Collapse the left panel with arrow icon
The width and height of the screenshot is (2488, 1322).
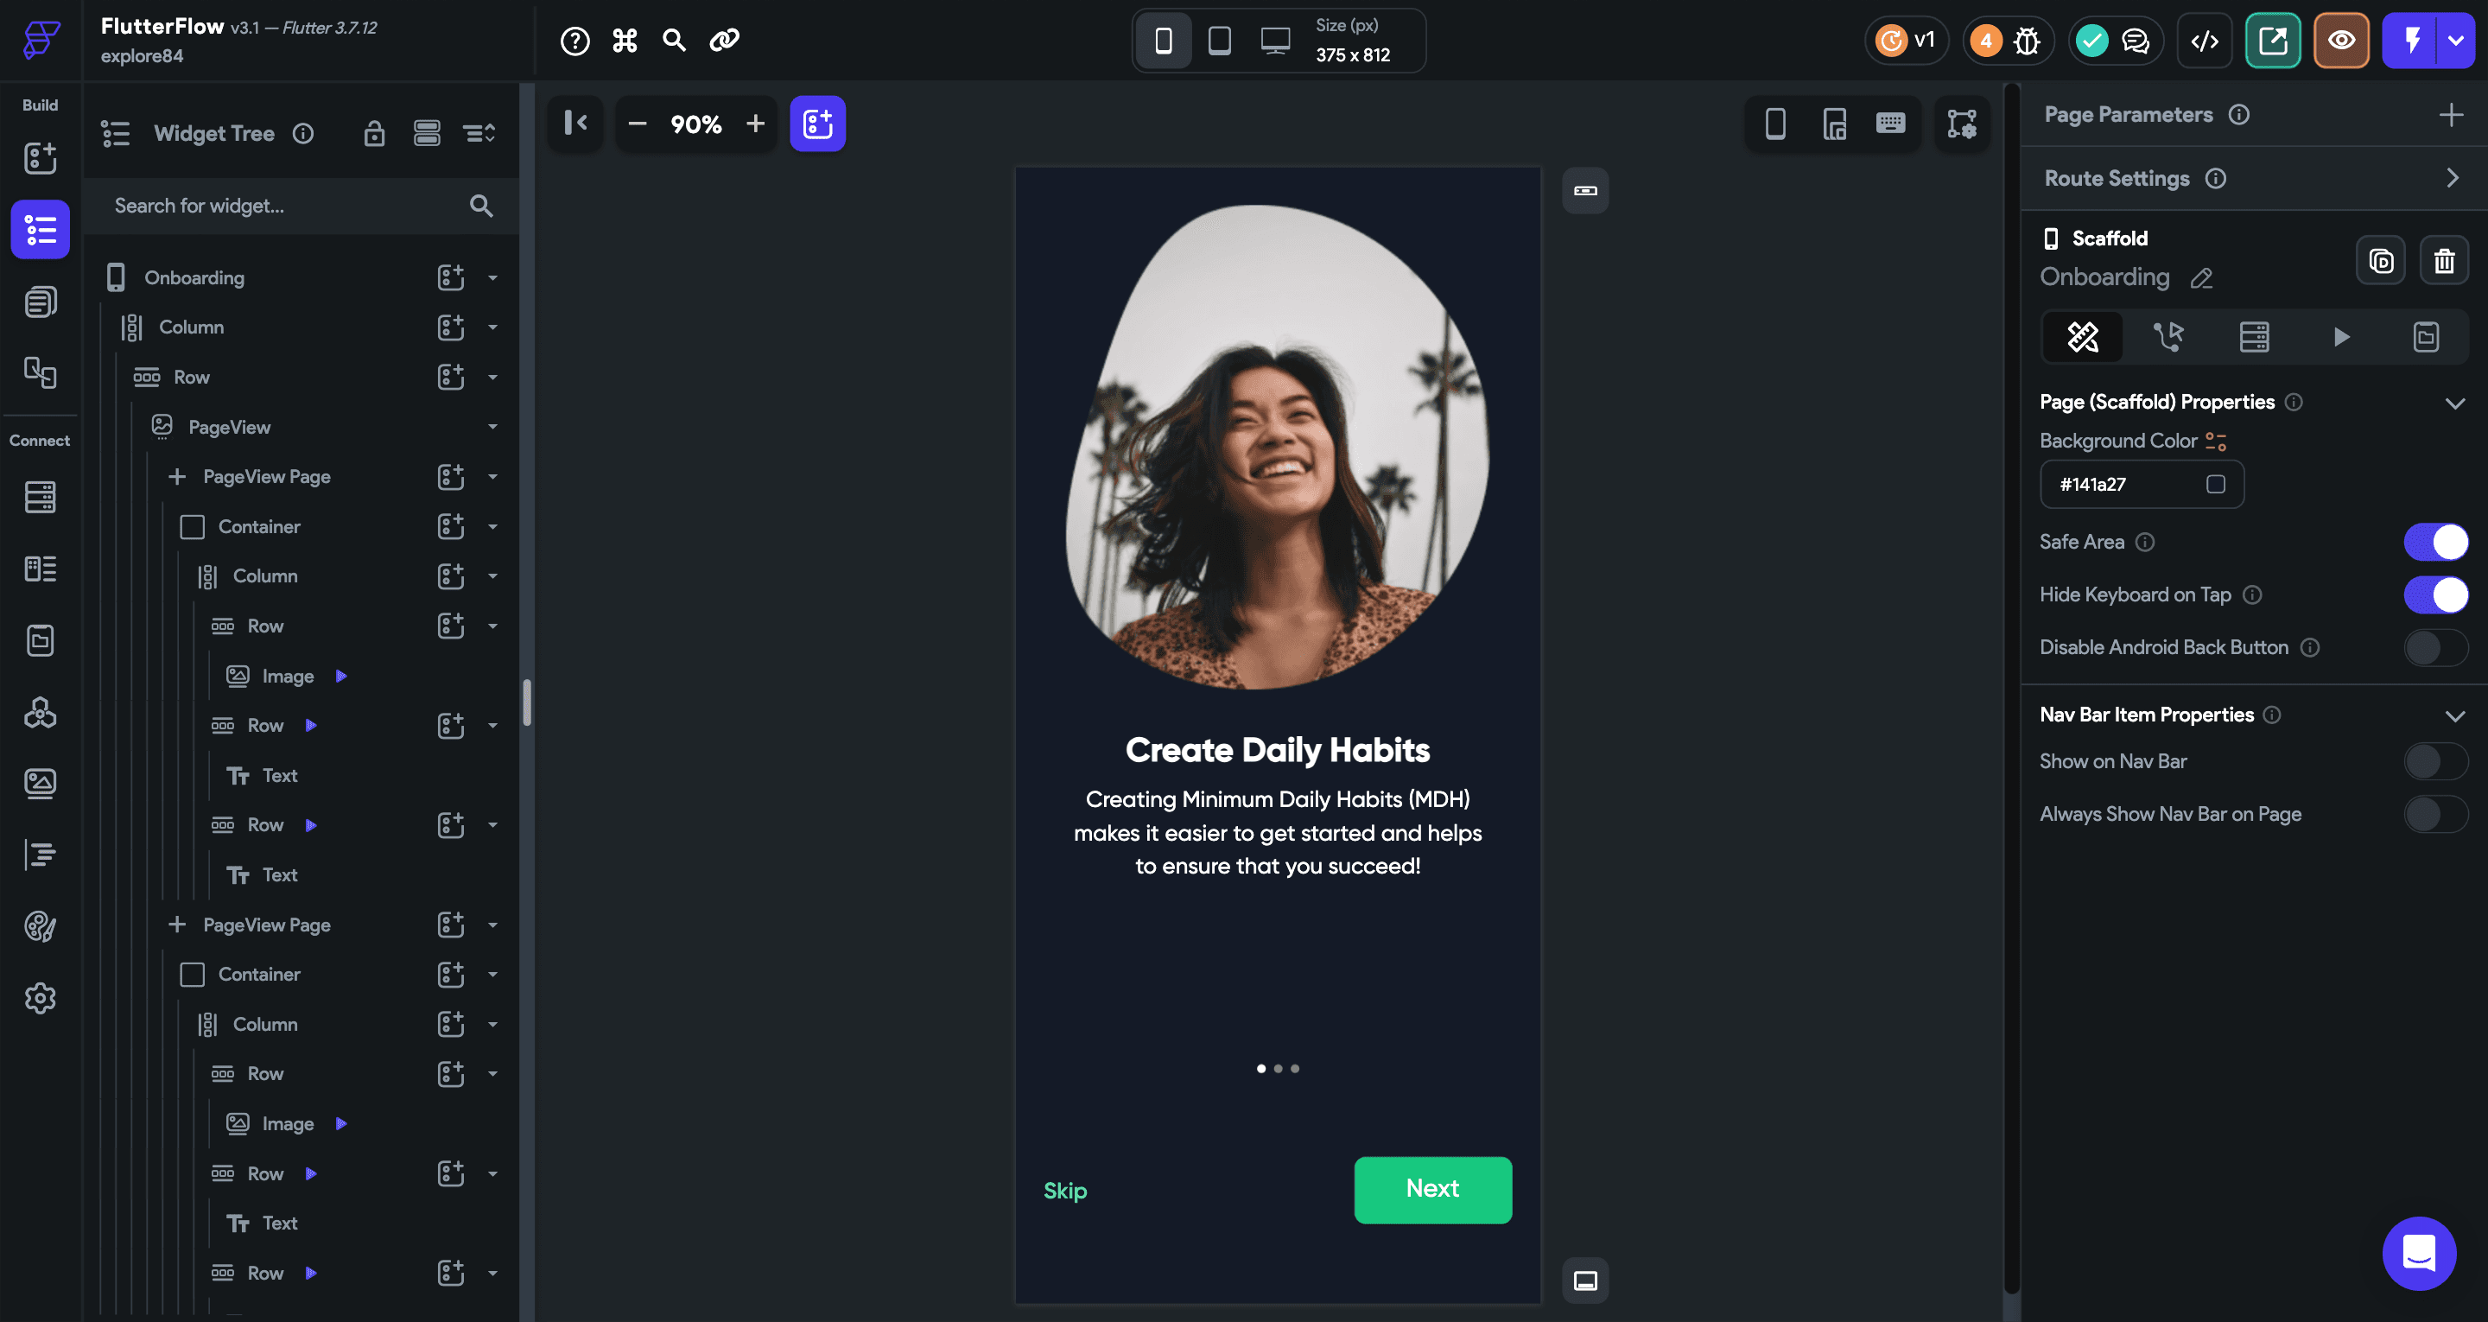tap(575, 123)
